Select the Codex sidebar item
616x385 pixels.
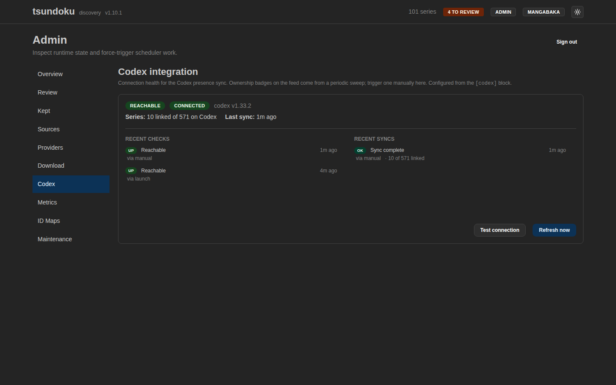[71, 184]
